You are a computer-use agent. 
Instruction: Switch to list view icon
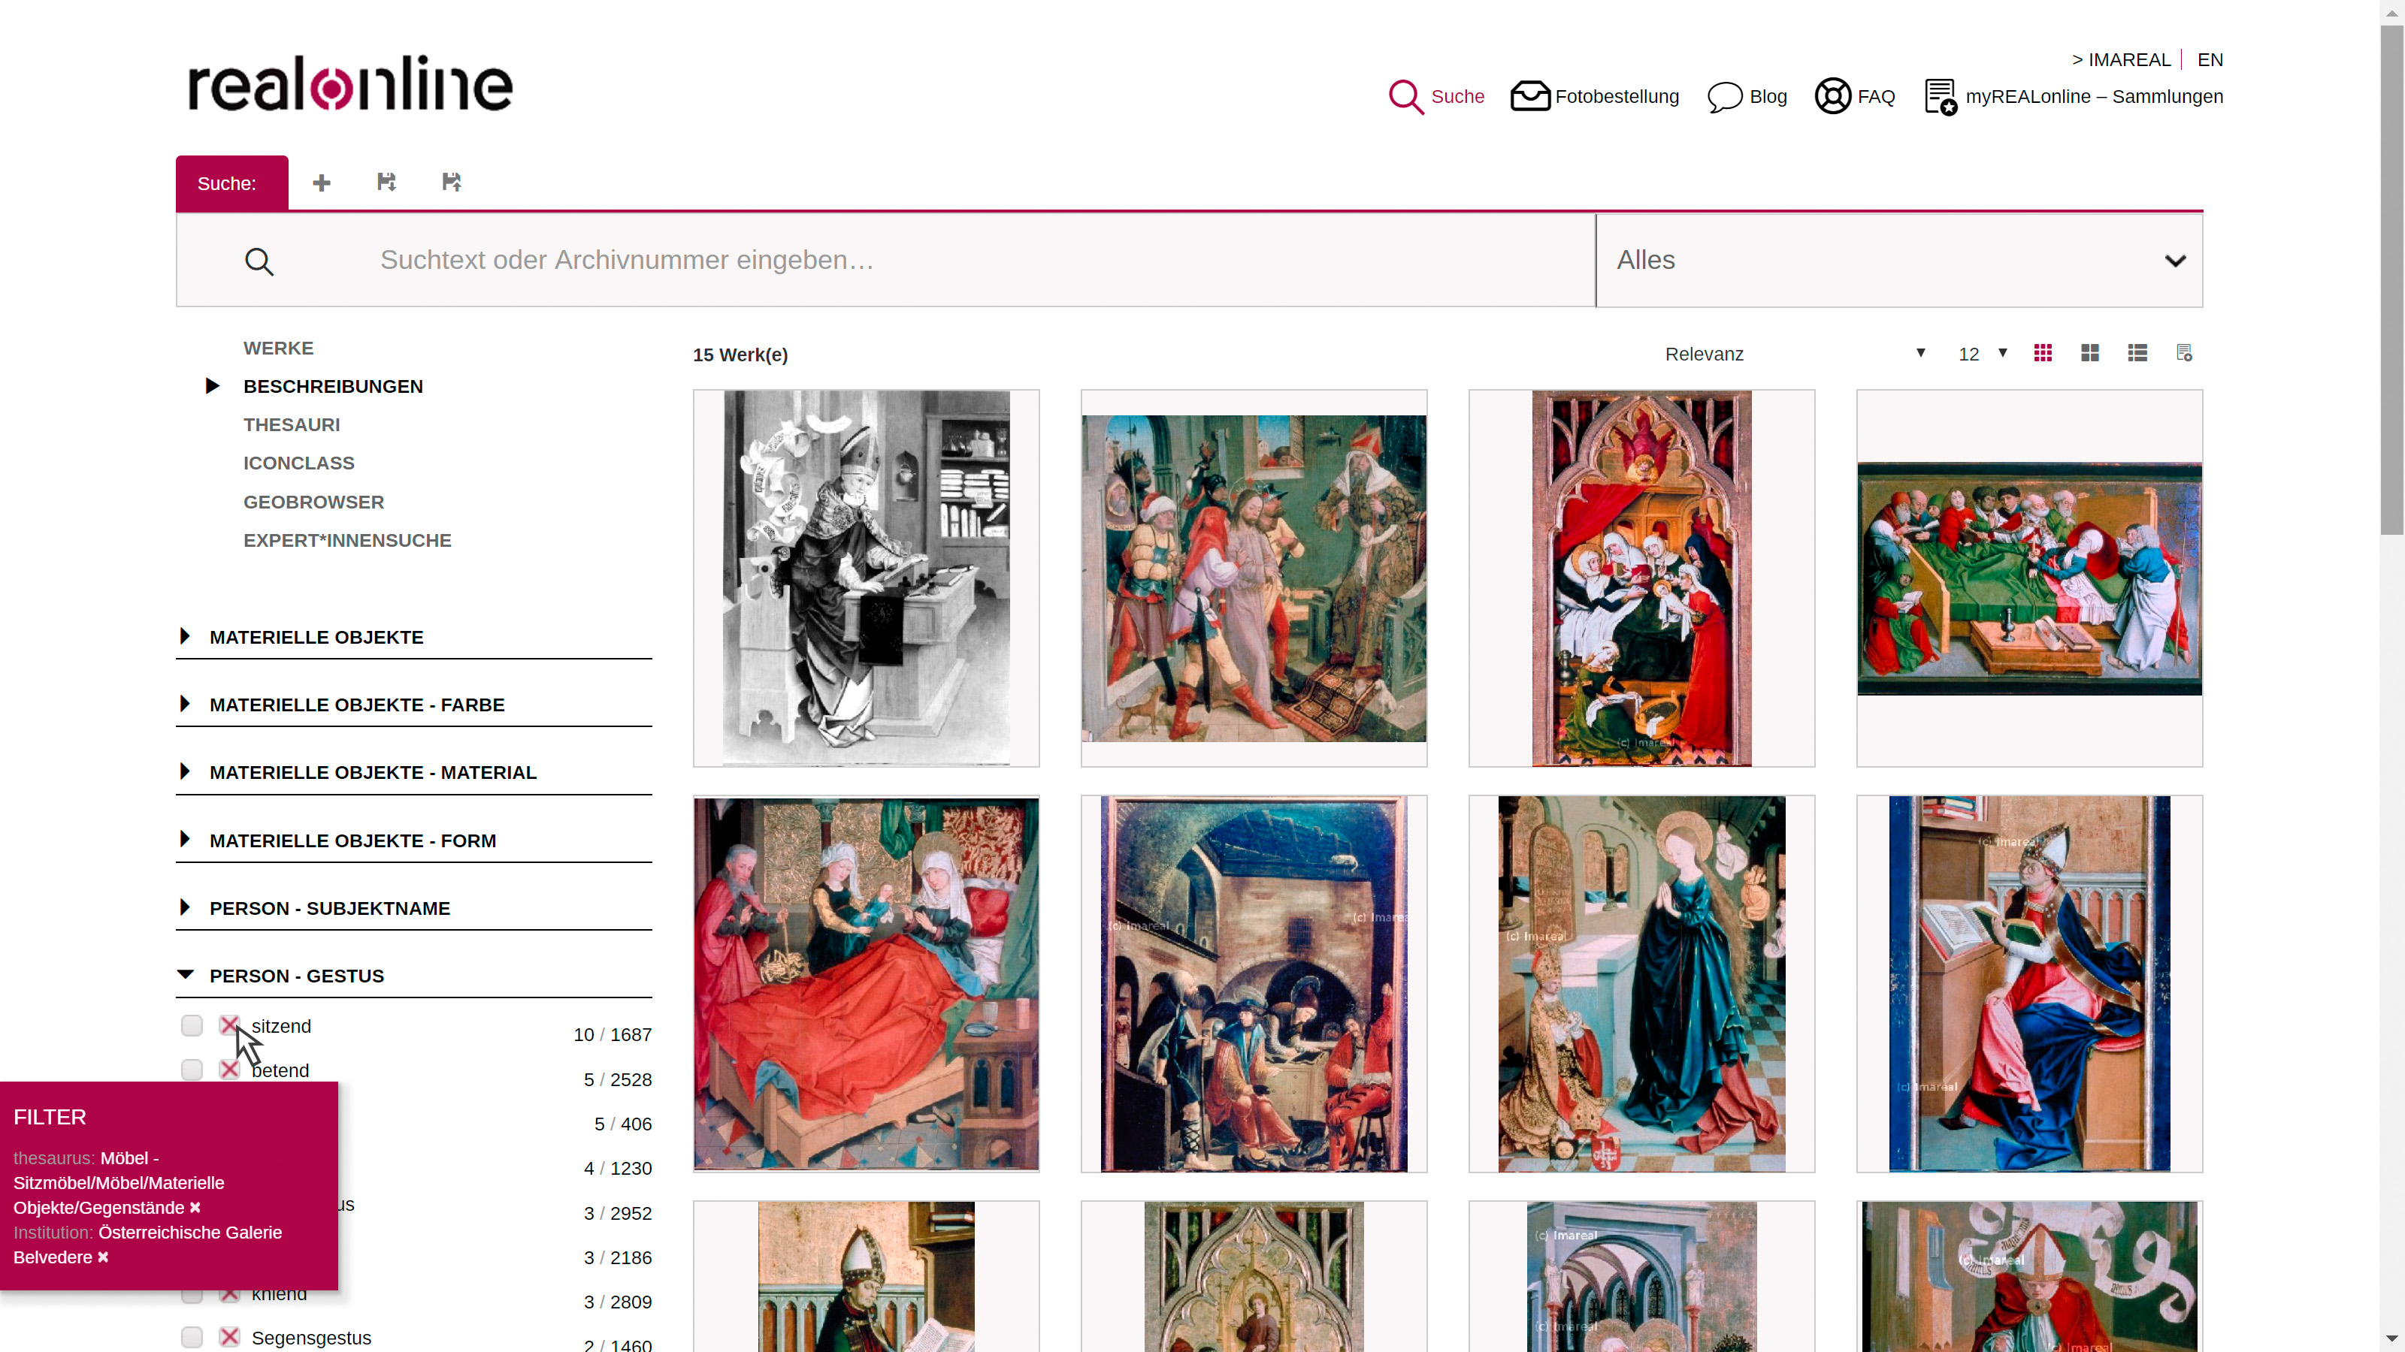pos(2137,354)
